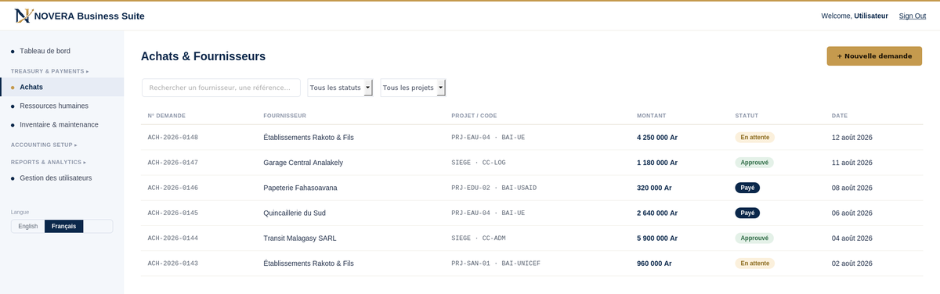Open request ACH-2026-0145

[x=173, y=213]
